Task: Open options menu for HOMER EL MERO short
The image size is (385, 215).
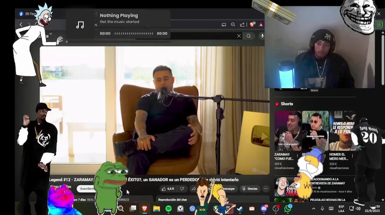Action: coord(352,156)
